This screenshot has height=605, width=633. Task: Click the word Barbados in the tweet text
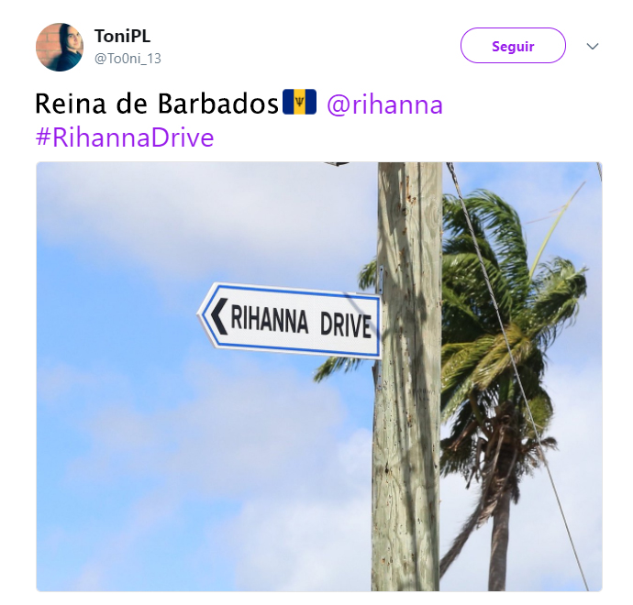(218, 104)
